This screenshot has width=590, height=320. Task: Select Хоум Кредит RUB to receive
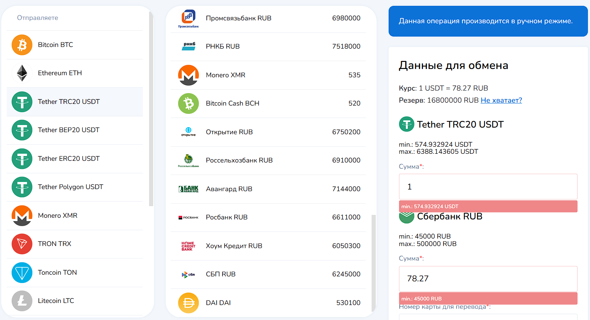[x=268, y=246]
